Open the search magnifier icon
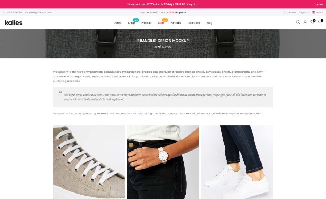Image resolution: width=326 pixels, height=199 pixels. [298, 22]
